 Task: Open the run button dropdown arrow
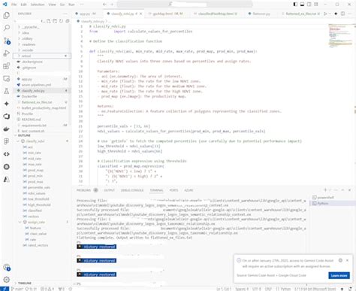330,14
